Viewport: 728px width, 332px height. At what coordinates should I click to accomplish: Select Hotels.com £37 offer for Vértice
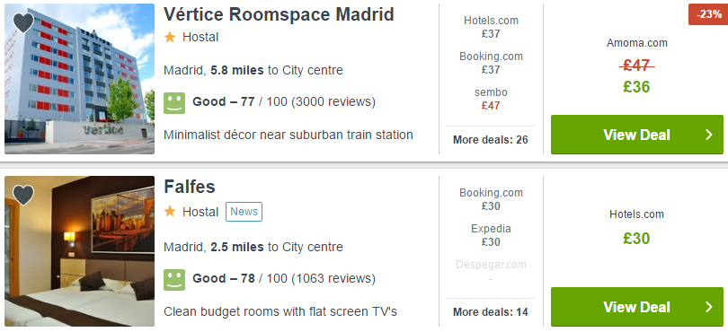(491, 27)
